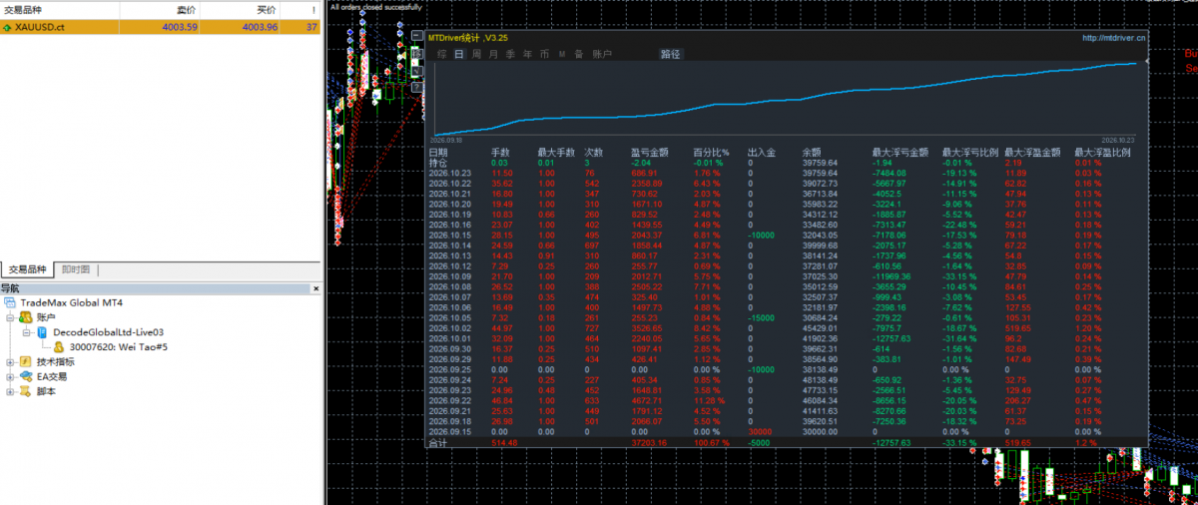The height and width of the screenshot is (505, 1198).
Task: Click the 2026.09.15 date row
Action: (x=449, y=431)
